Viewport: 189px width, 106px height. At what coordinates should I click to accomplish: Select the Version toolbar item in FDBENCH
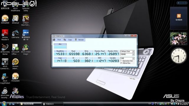(x=81, y=40)
